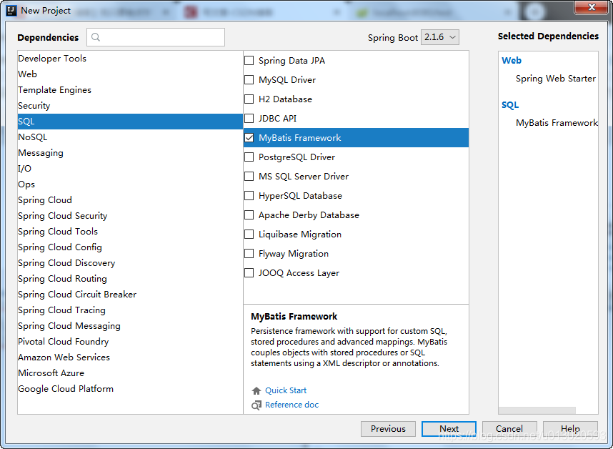Choose the Spring Cloud category
Viewport: 613px width, 449px height.
(x=130, y=200)
